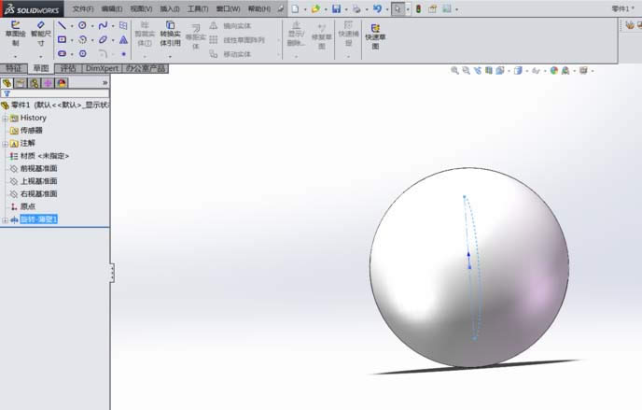Click the Print icon

coord(356,8)
